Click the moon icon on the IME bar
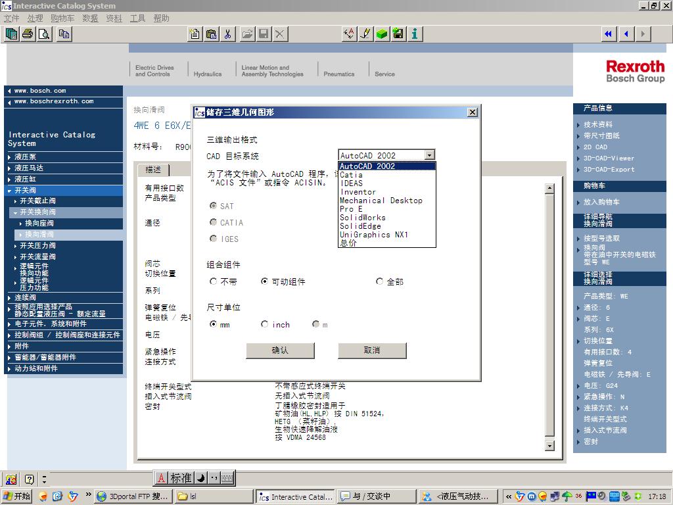 pos(201,477)
